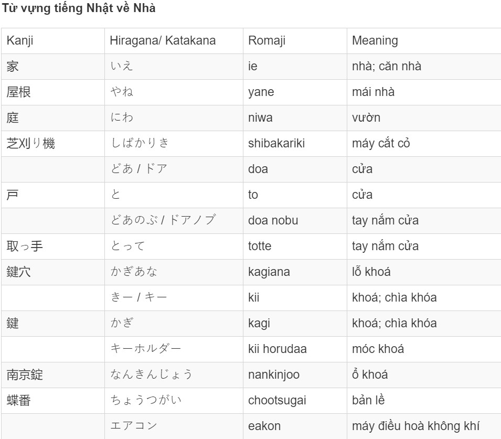Click the meaning lỗ khoá
Image resolution: width=501 pixels, height=439 pixels.
(x=371, y=272)
